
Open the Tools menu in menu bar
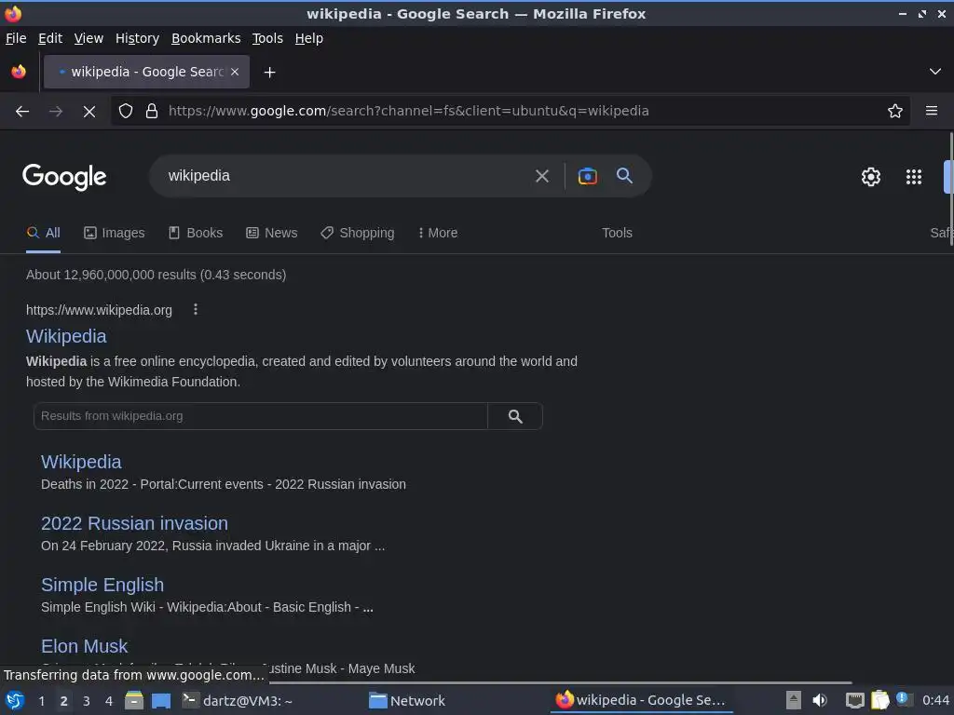coord(267,38)
